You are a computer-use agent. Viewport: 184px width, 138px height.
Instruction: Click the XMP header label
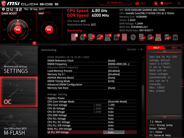pyautogui.click(x=41, y=13)
